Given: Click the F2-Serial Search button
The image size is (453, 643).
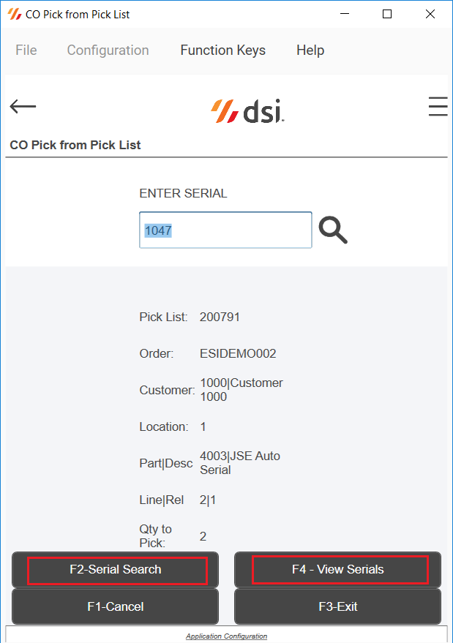Looking at the screenshot, I should (x=116, y=570).
